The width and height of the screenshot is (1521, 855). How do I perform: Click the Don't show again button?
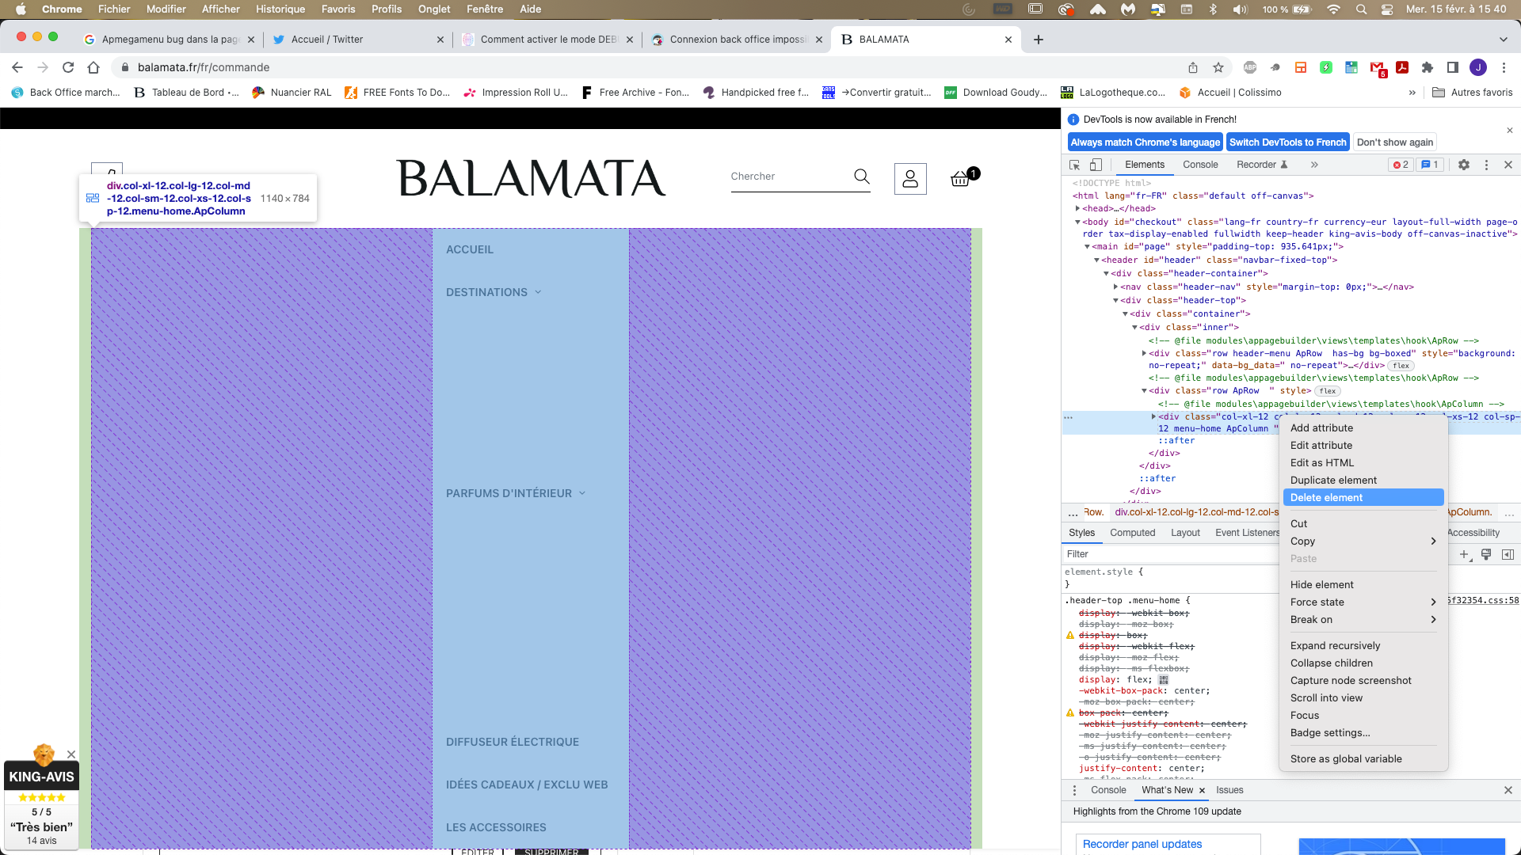tap(1394, 142)
